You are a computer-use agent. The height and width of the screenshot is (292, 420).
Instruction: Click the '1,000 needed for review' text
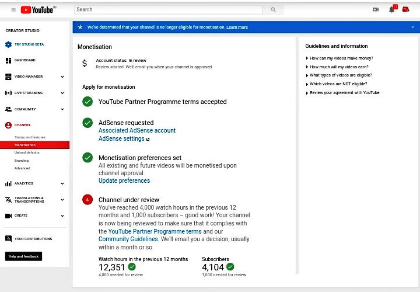(x=224, y=275)
